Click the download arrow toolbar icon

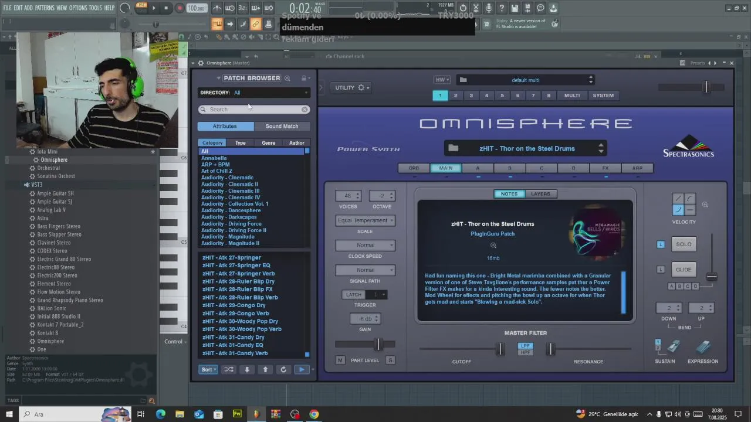(x=553, y=8)
